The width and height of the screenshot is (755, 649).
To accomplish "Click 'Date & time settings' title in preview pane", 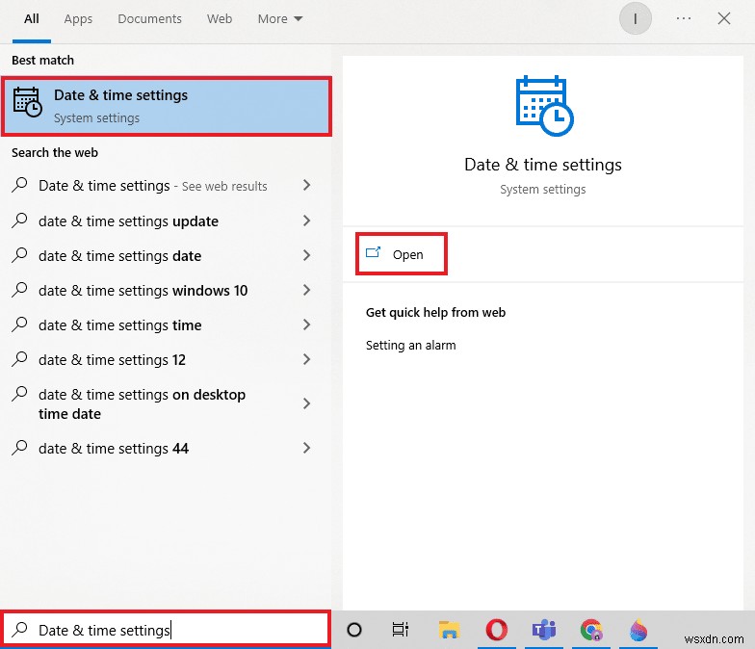I will 543,165.
